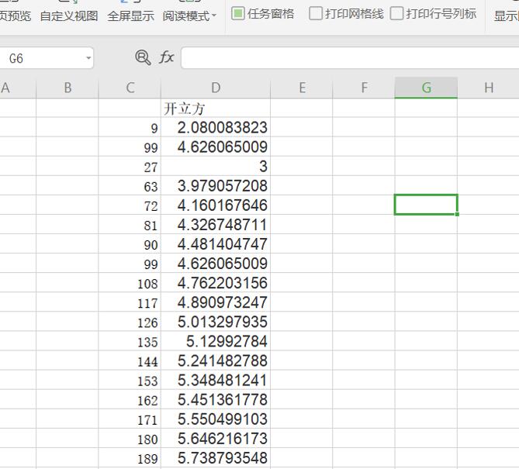Select cell containing 4.762203156

[216, 283]
